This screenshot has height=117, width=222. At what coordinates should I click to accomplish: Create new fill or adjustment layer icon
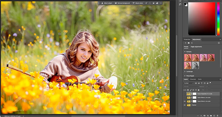(x=208, y=116)
